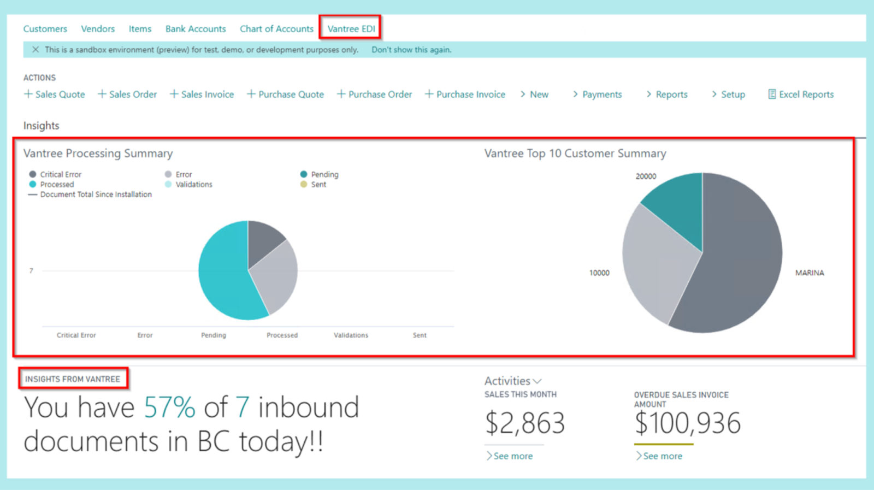Viewport: 874px width, 490px height.
Task: Click Don't show this again
Action: [x=411, y=50]
